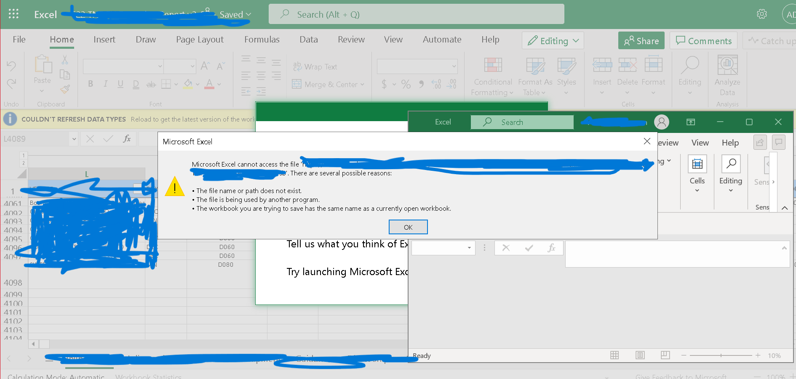Click the Increase Decimal icon
This screenshot has height=379, width=796.
(436, 84)
